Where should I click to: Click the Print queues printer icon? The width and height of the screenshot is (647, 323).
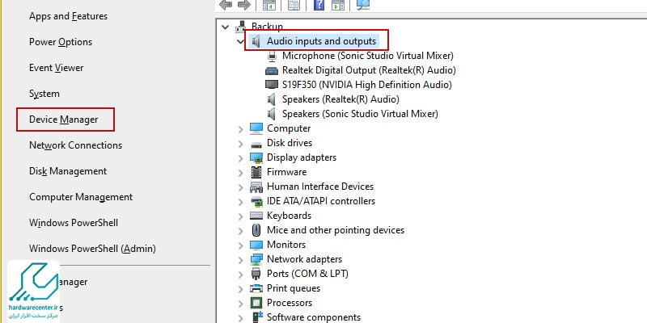[x=256, y=288]
